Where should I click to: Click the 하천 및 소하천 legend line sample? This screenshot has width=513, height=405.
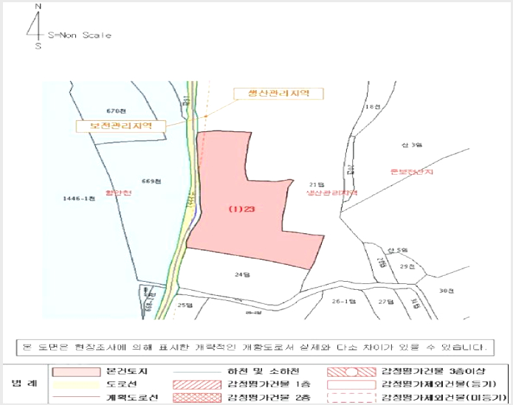tap(197, 372)
